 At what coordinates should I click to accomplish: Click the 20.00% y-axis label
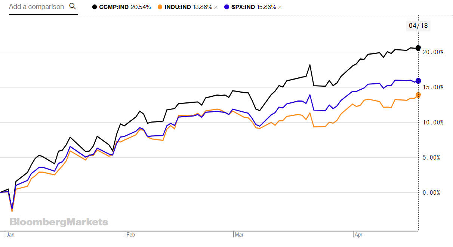[433, 52]
